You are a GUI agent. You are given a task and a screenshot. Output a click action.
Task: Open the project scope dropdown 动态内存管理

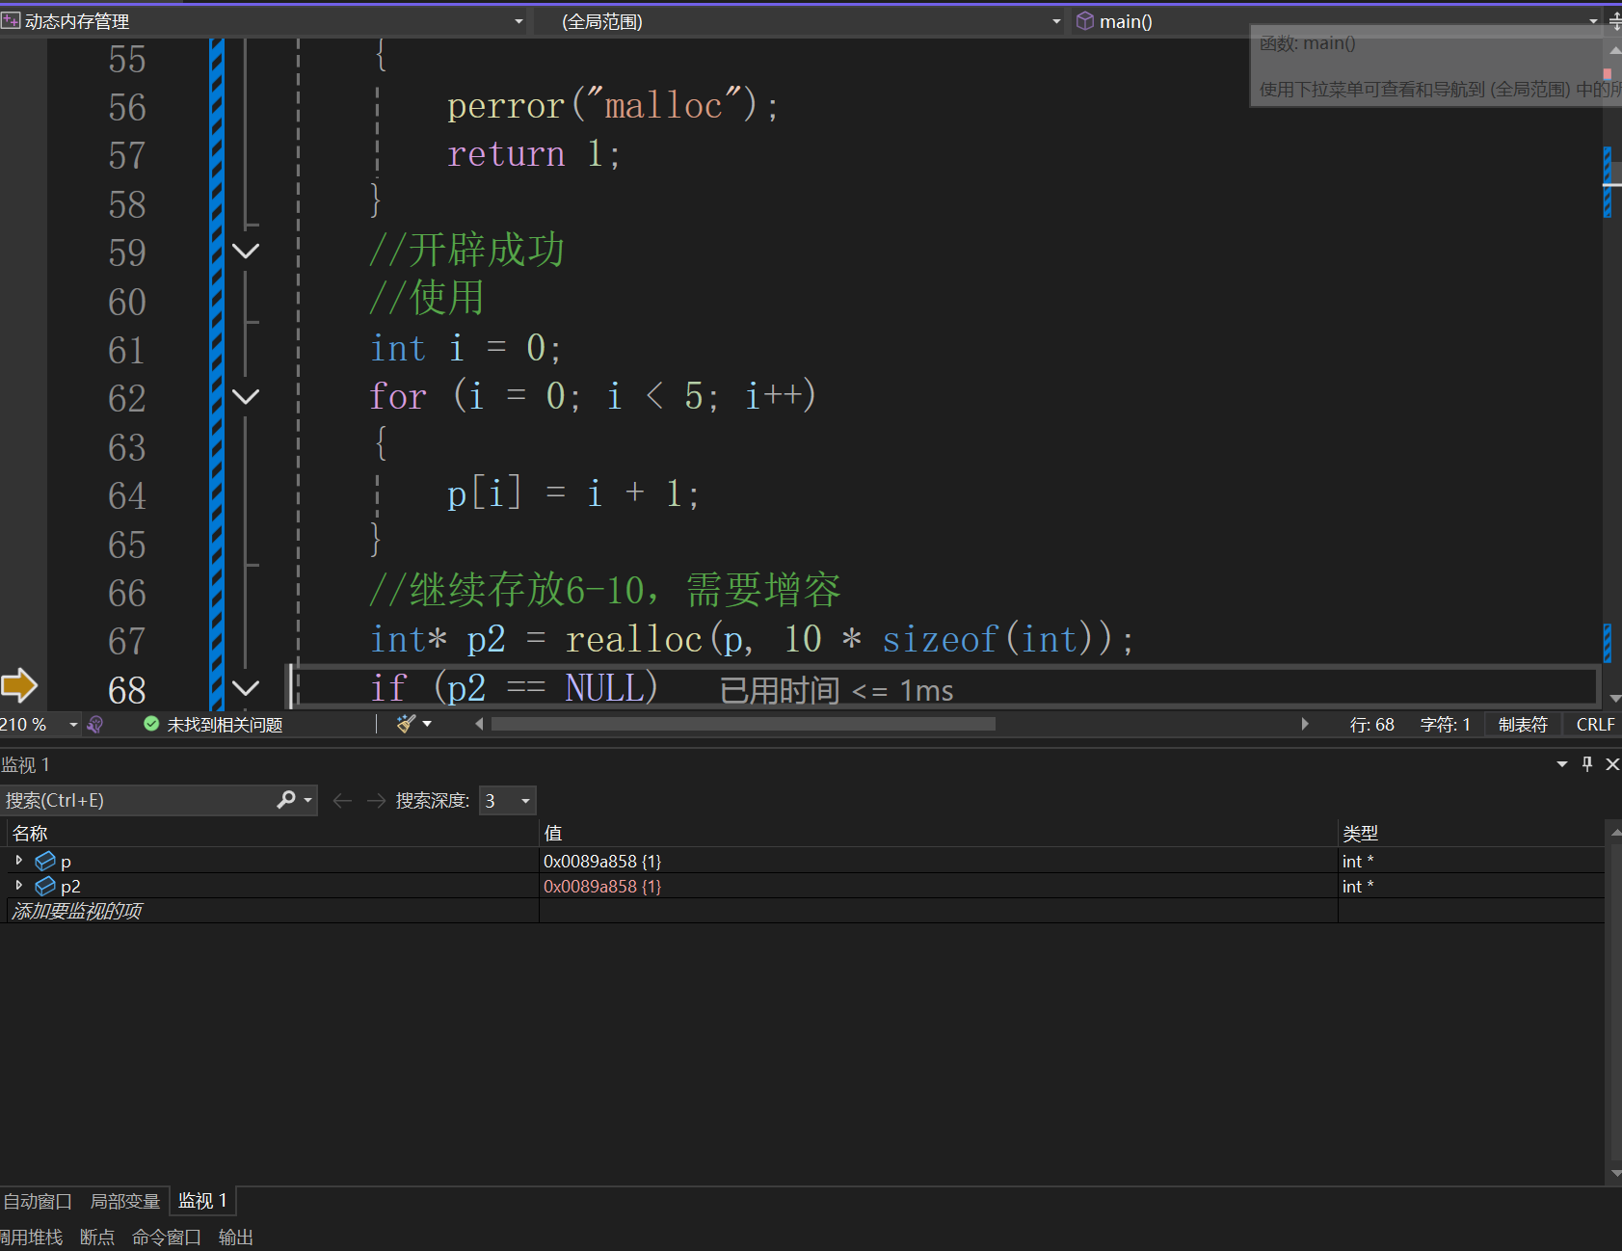(x=262, y=21)
